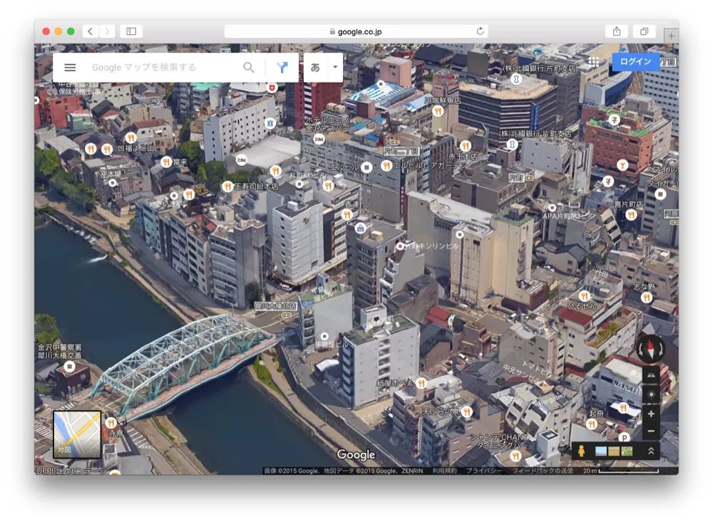The height and width of the screenshot is (524, 713).
Task: Click the ログイン button
Action: click(x=634, y=62)
